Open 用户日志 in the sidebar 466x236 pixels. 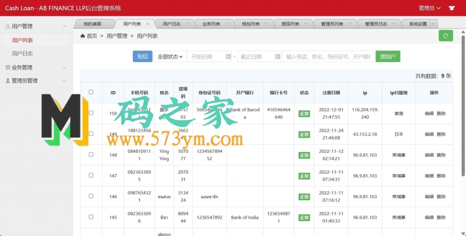(22, 54)
